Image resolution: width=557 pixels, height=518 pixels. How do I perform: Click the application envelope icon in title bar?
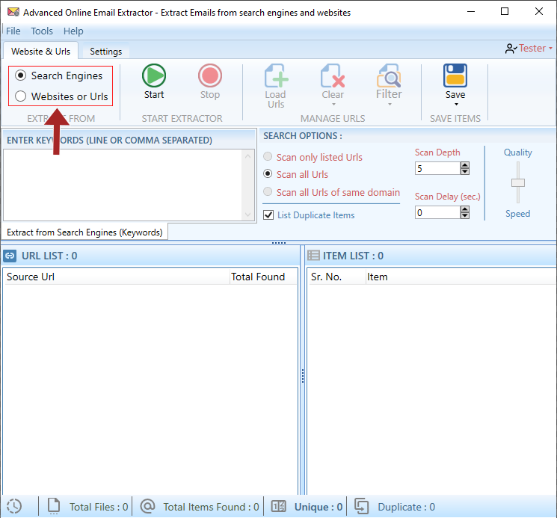13,12
